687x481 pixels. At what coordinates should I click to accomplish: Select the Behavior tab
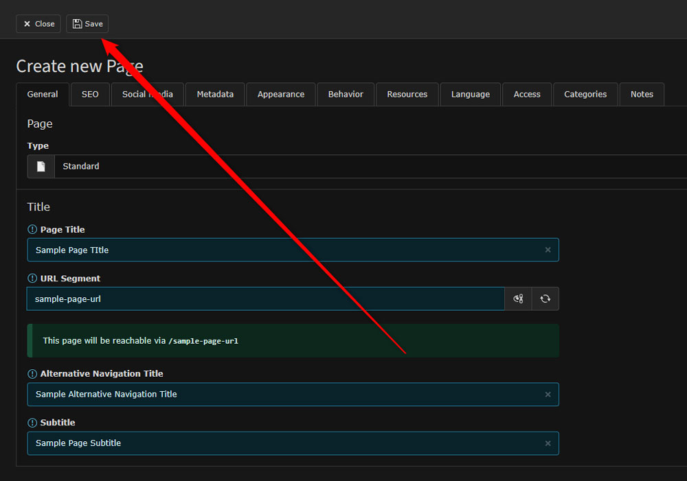coord(346,95)
